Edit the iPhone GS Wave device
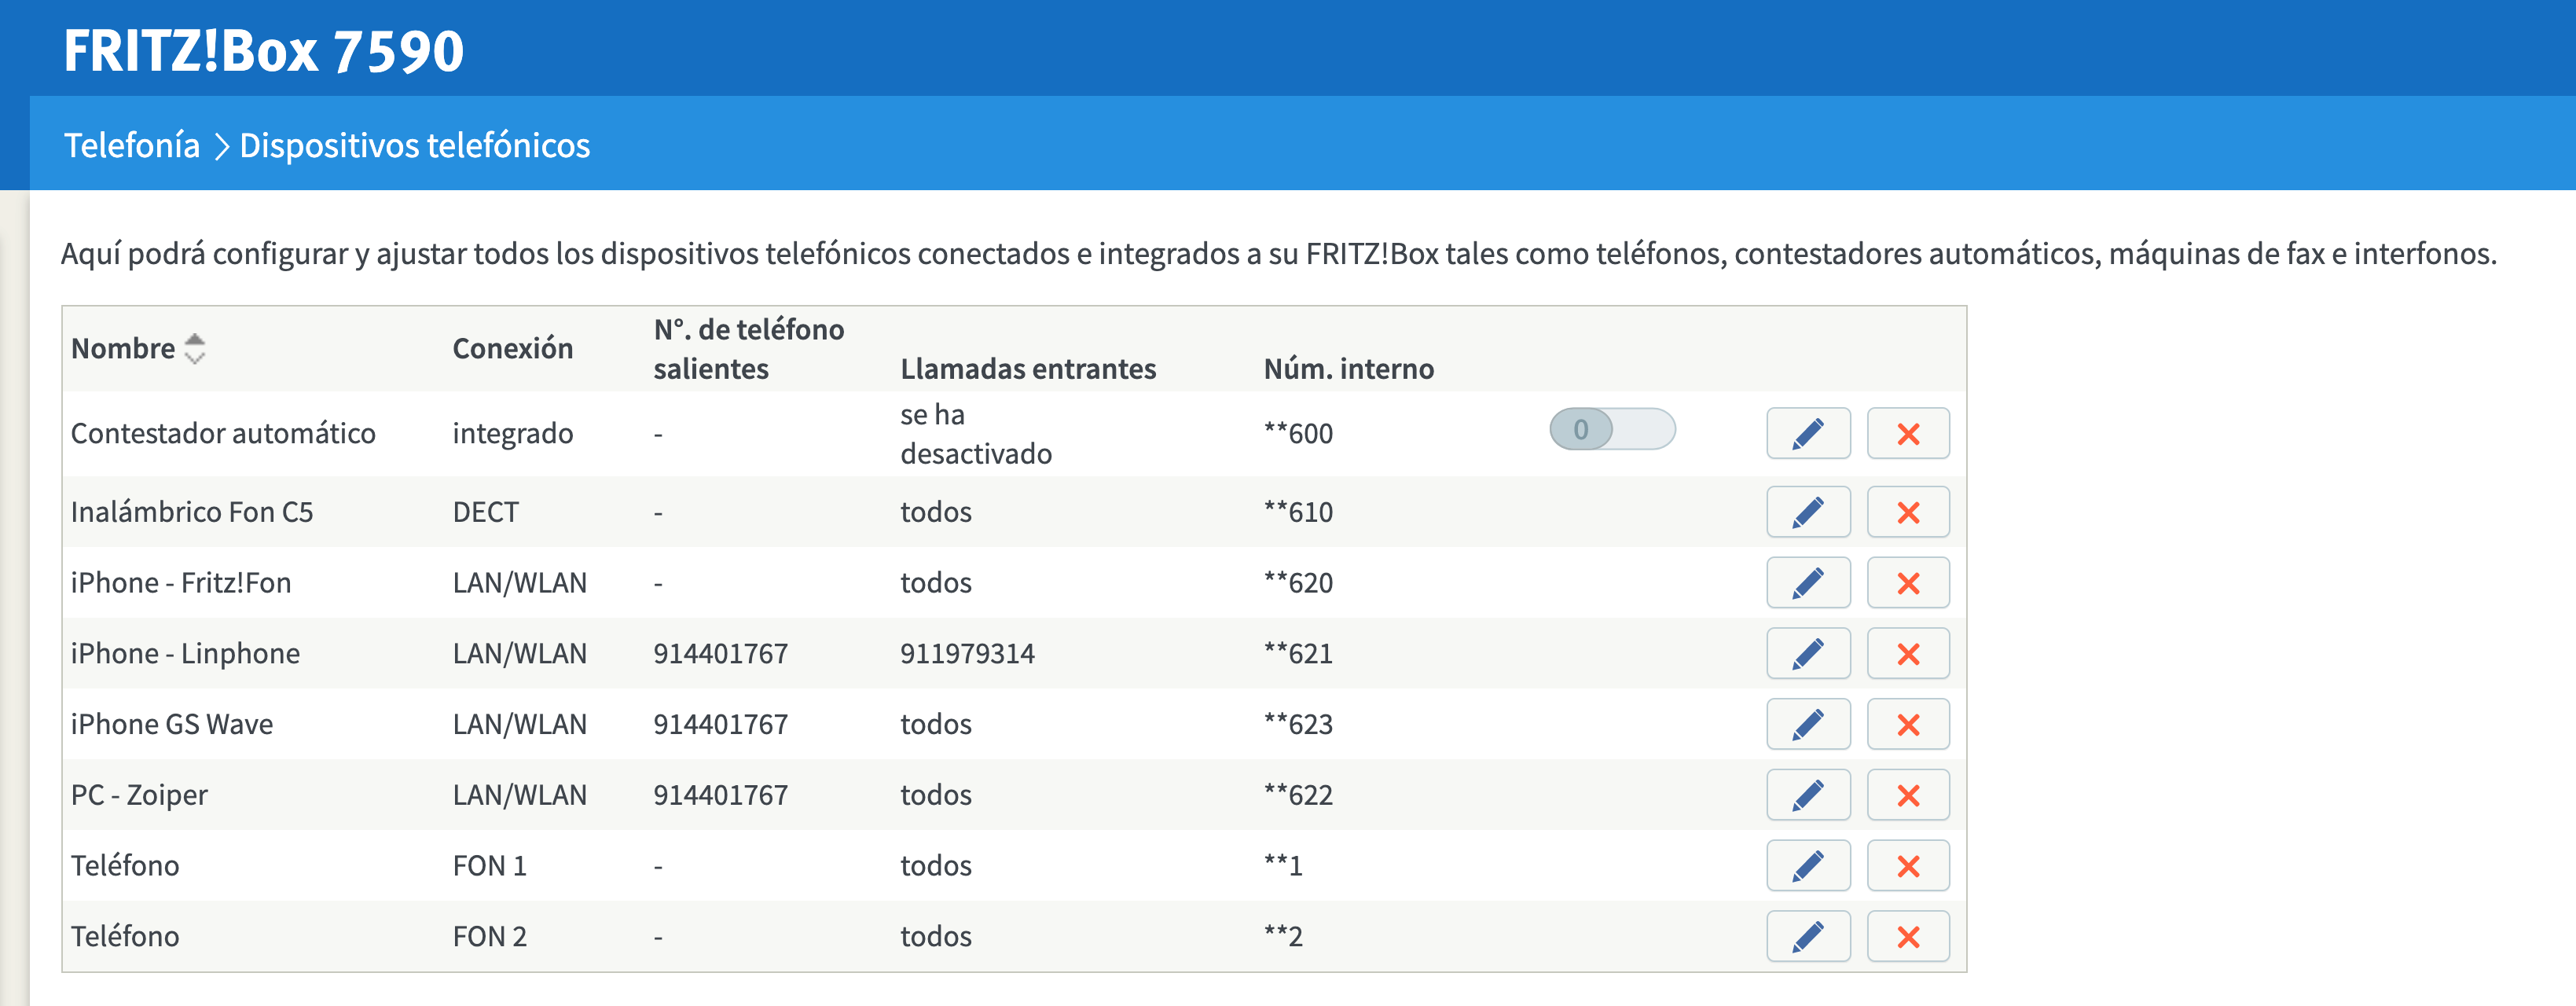This screenshot has width=2576, height=1006. coord(1808,724)
